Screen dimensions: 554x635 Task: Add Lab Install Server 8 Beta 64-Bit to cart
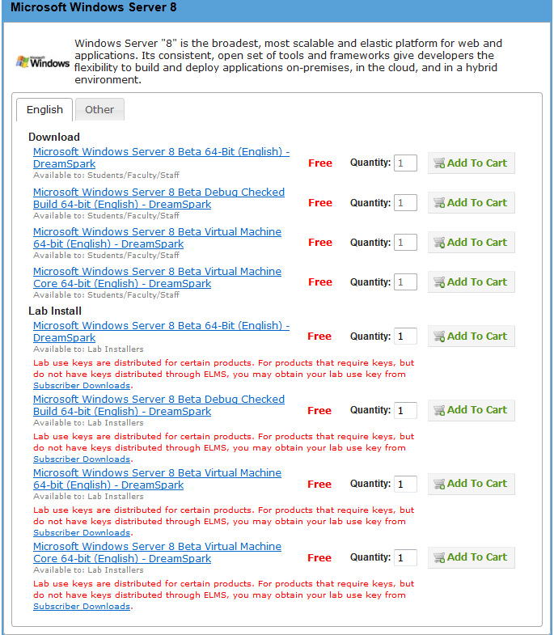pos(472,337)
